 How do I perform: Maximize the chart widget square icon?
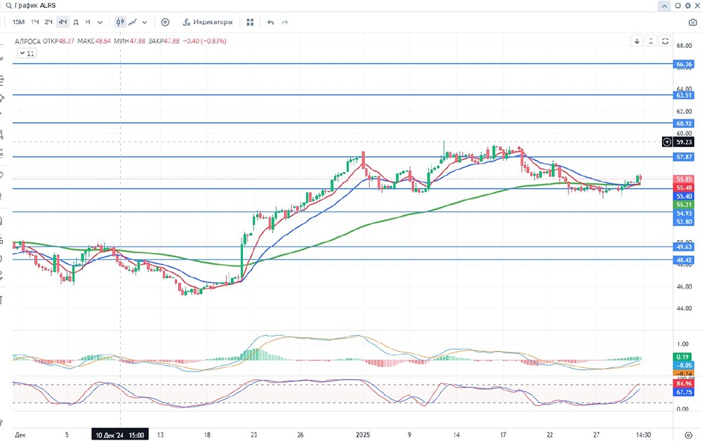point(678,6)
